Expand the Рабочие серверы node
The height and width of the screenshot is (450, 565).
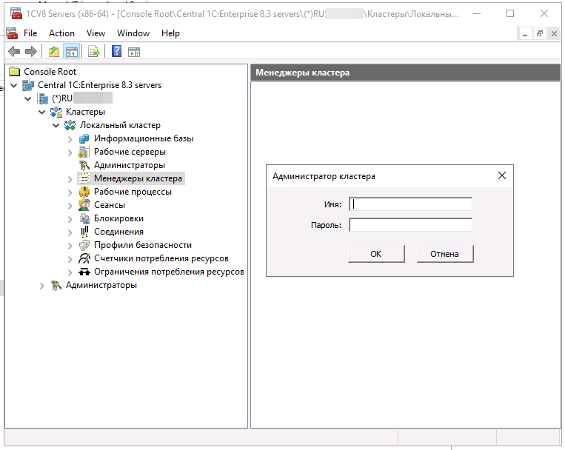pos(70,152)
